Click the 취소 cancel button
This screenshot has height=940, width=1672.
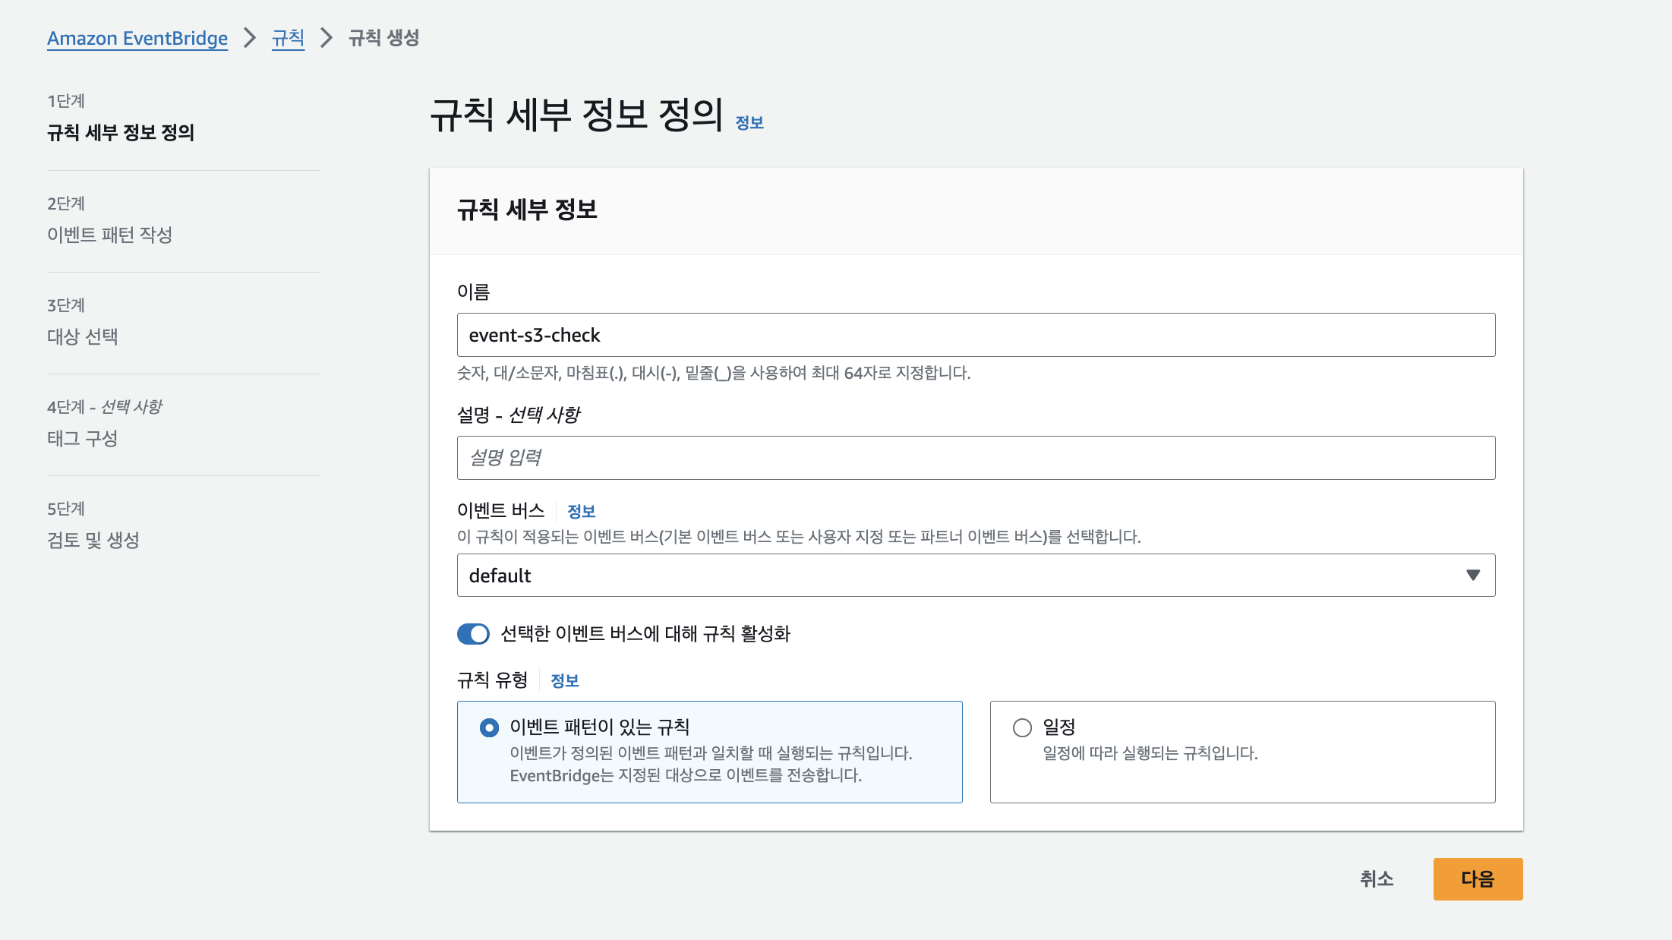click(1376, 879)
